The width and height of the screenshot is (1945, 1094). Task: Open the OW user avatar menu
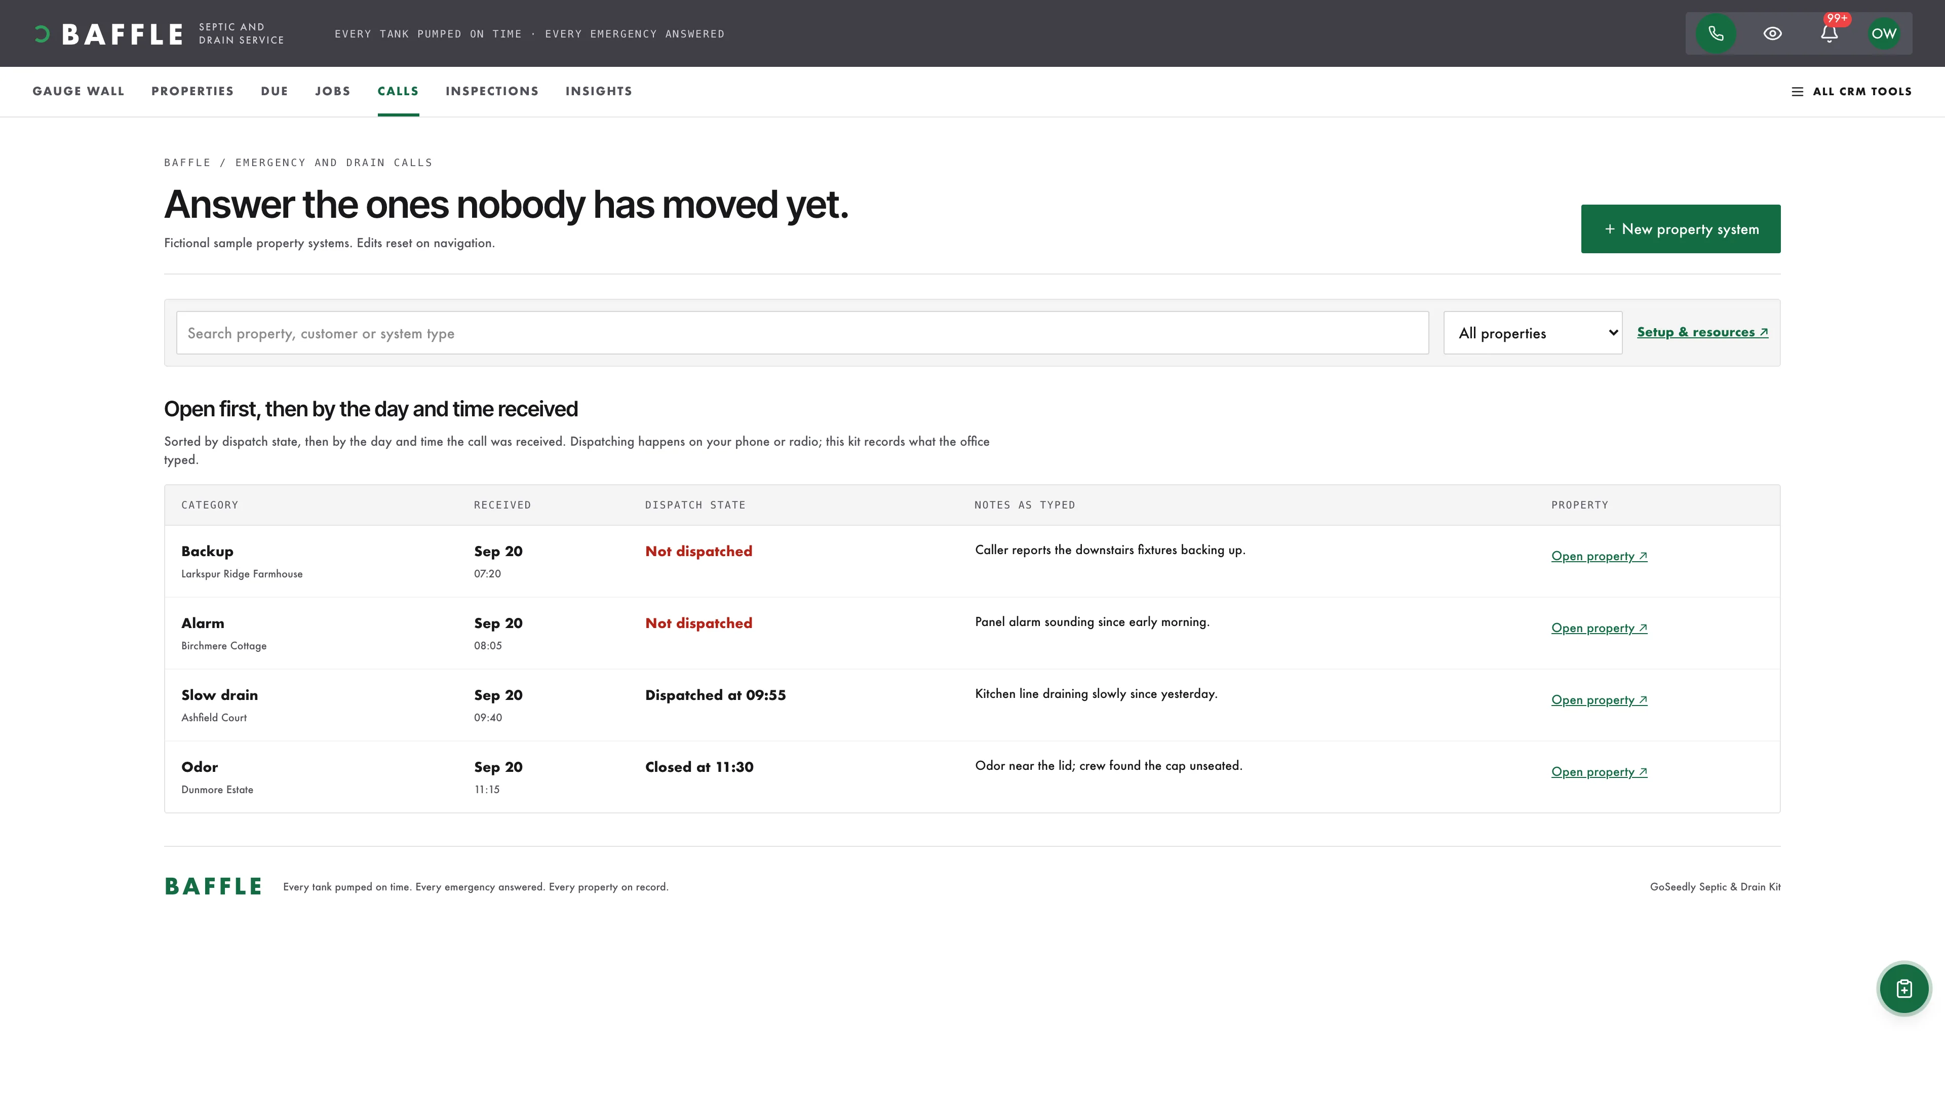pyautogui.click(x=1884, y=33)
